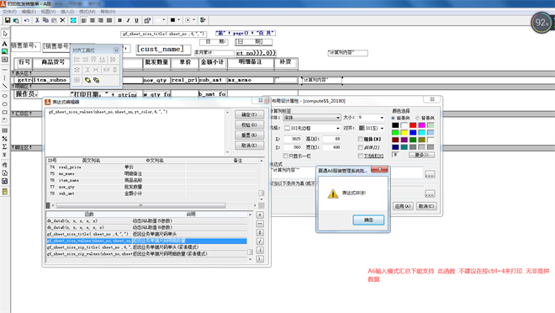Click the 应用(A) apply button
Screen dimensions: 555x313
(403, 206)
